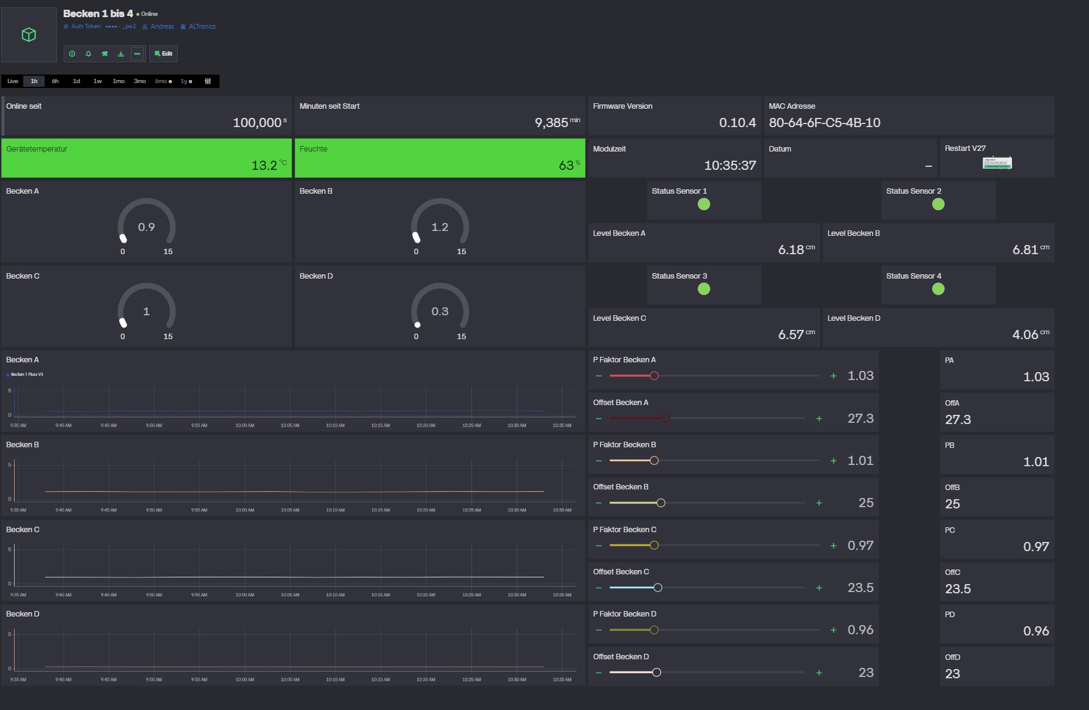Select the 1w time range tab
The width and height of the screenshot is (1089, 710).
97,81
